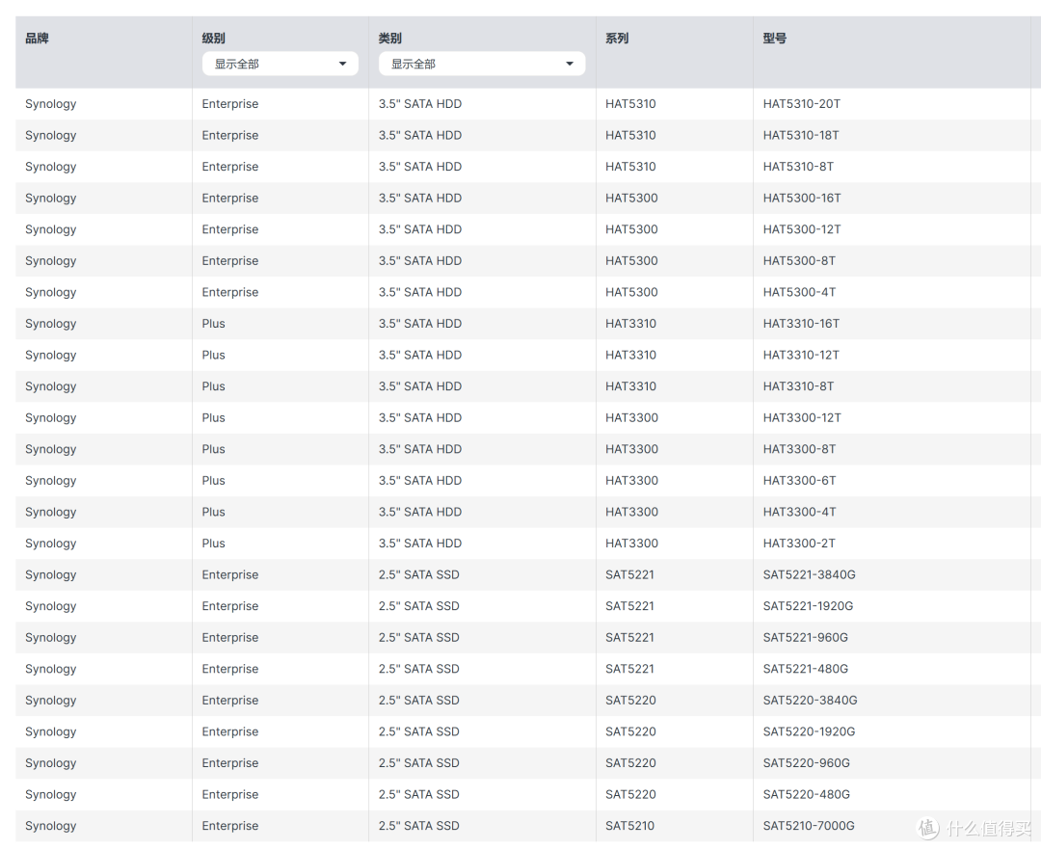1041x850 pixels.
Task: Click the 型号 column header
Action: (x=775, y=38)
